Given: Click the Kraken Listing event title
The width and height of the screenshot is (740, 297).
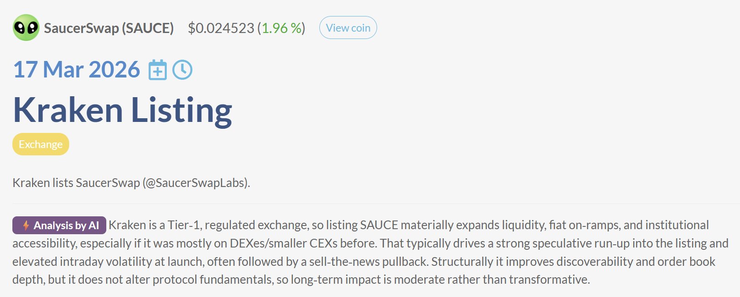Looking at the screenshot, I should (x=122, y=110).
